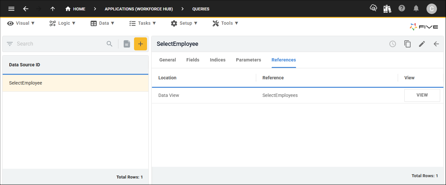
Task: Click the Data View cell
Action: point(204,95)
